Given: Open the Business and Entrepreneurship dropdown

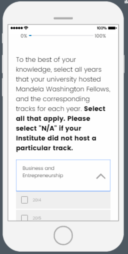Looking at the screenshot, I should pyautogui.click(x=63, y=175).
